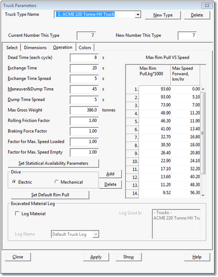
Task: Click the rim pull table scroll-up arrow
Action: 203,89
